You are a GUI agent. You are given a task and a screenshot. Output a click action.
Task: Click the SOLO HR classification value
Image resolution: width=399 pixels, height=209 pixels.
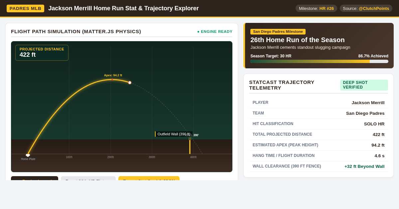pos(374,124)
